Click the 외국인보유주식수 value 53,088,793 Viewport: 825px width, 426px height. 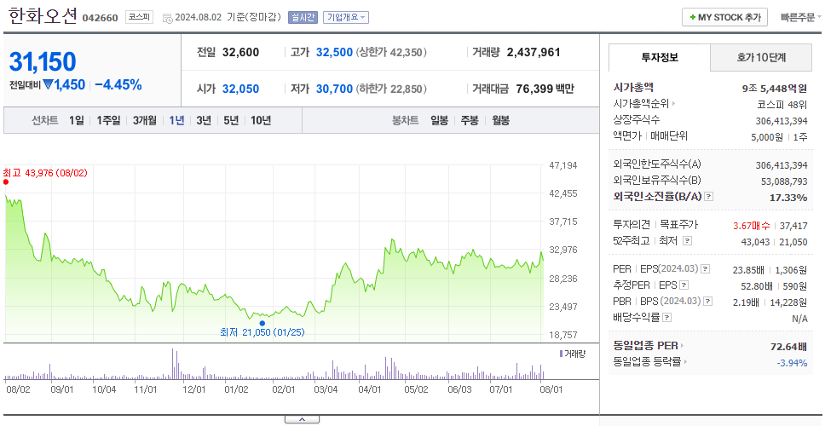pos(784,181)
